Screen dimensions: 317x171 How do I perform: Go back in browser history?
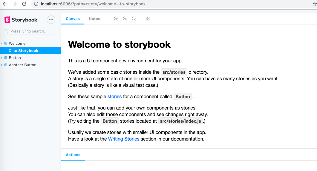click(5, 4)
